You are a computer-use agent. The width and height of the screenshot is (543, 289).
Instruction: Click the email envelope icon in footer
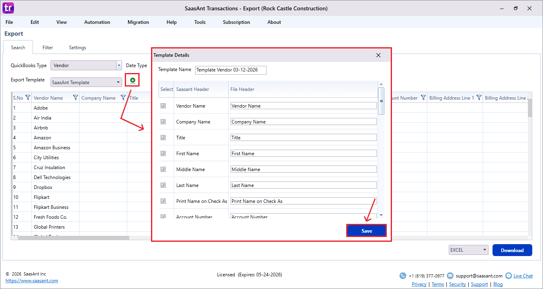[x=450, y=276]
